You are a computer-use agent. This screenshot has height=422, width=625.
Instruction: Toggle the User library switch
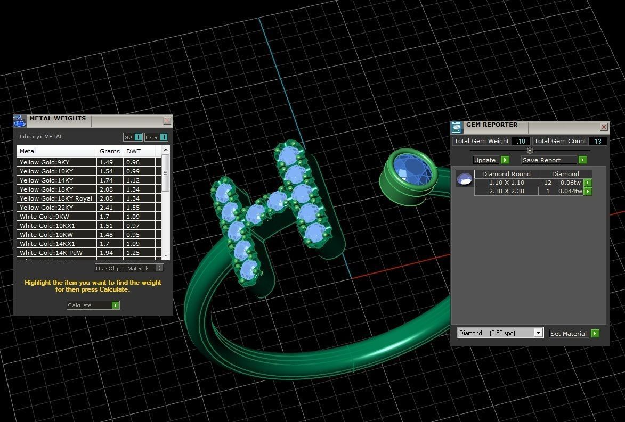pyautogui.click(x=164, y=137)
